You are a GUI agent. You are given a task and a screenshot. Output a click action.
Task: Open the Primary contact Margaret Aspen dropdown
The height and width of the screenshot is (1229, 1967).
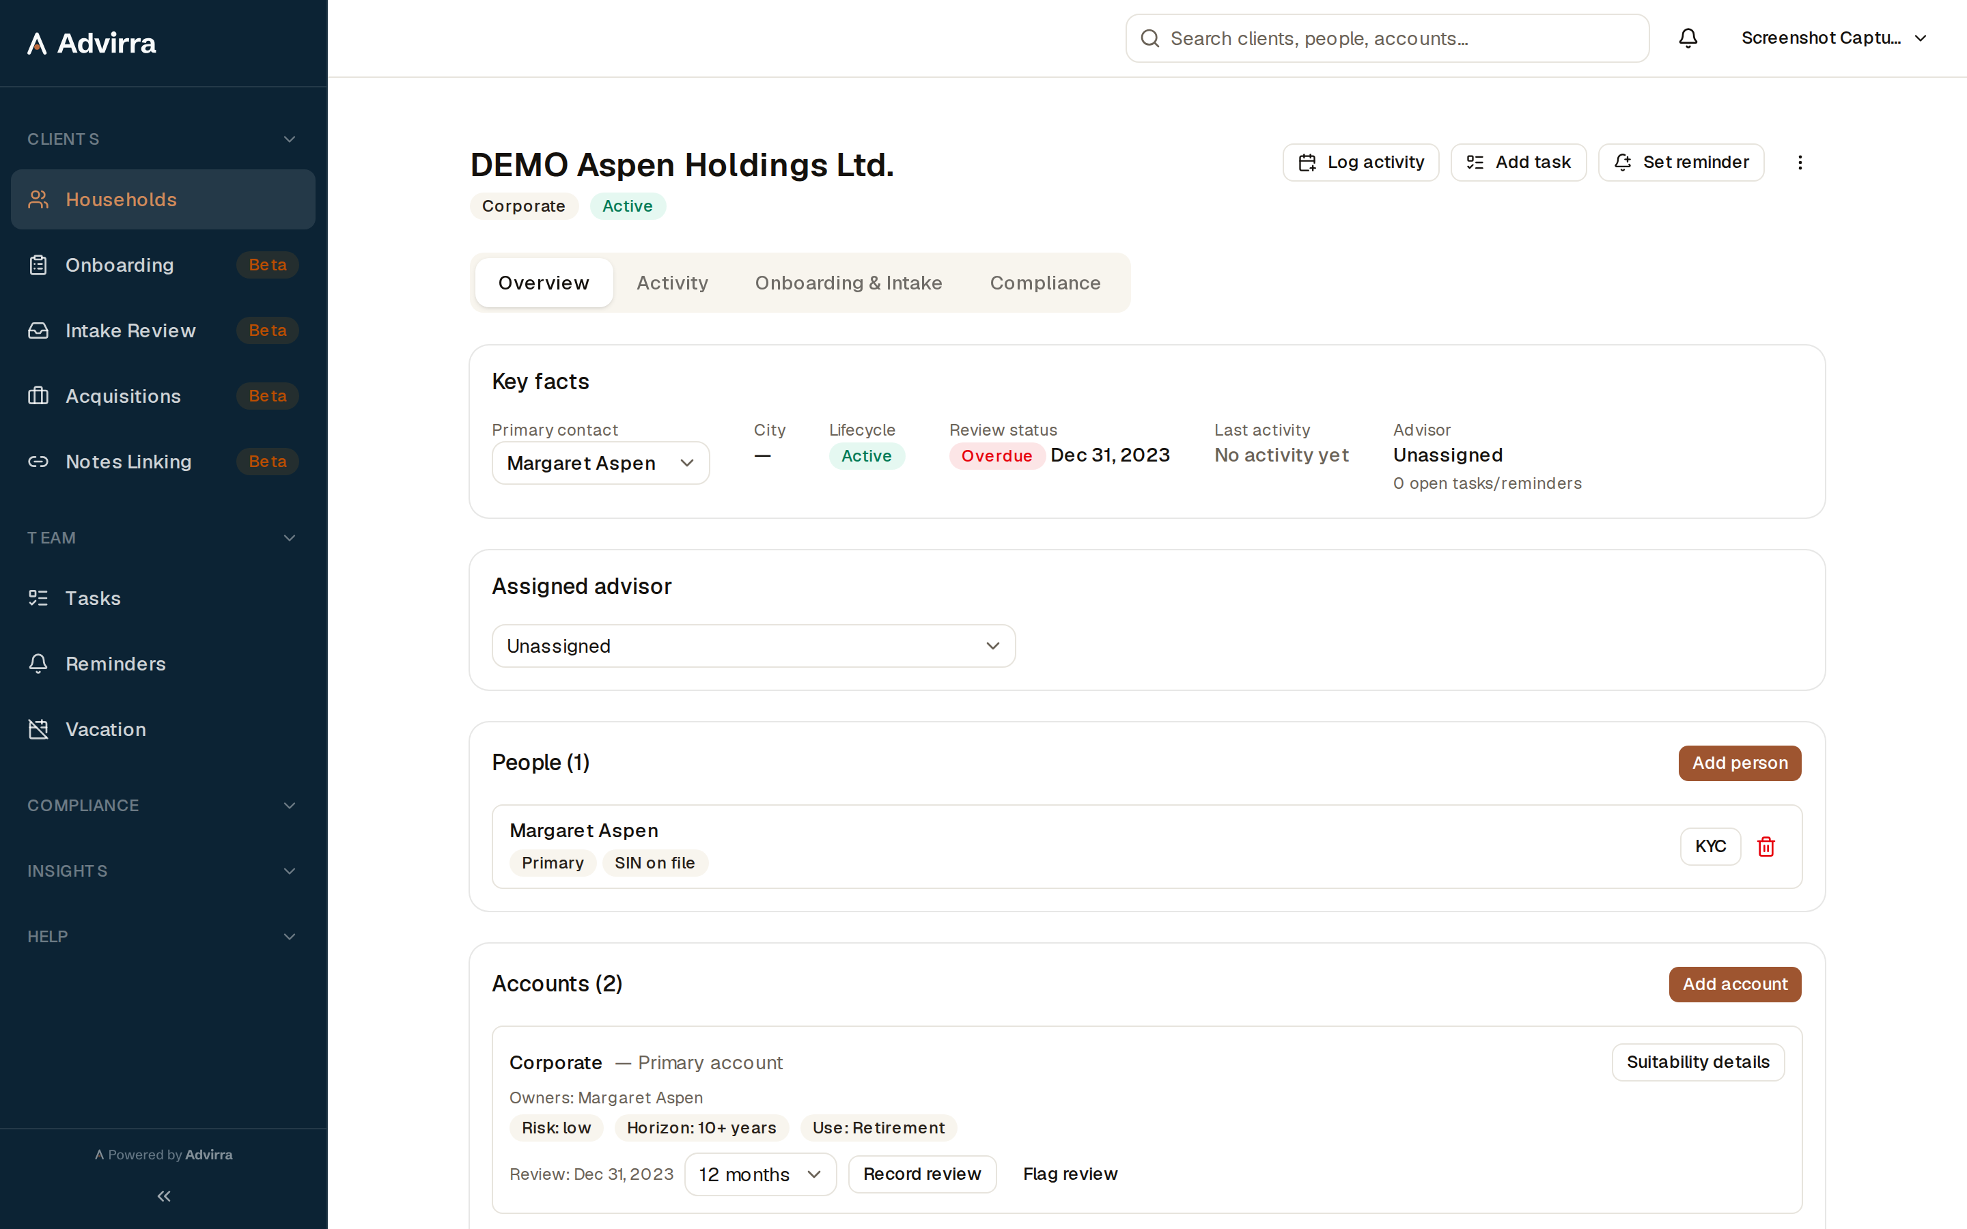600,464
